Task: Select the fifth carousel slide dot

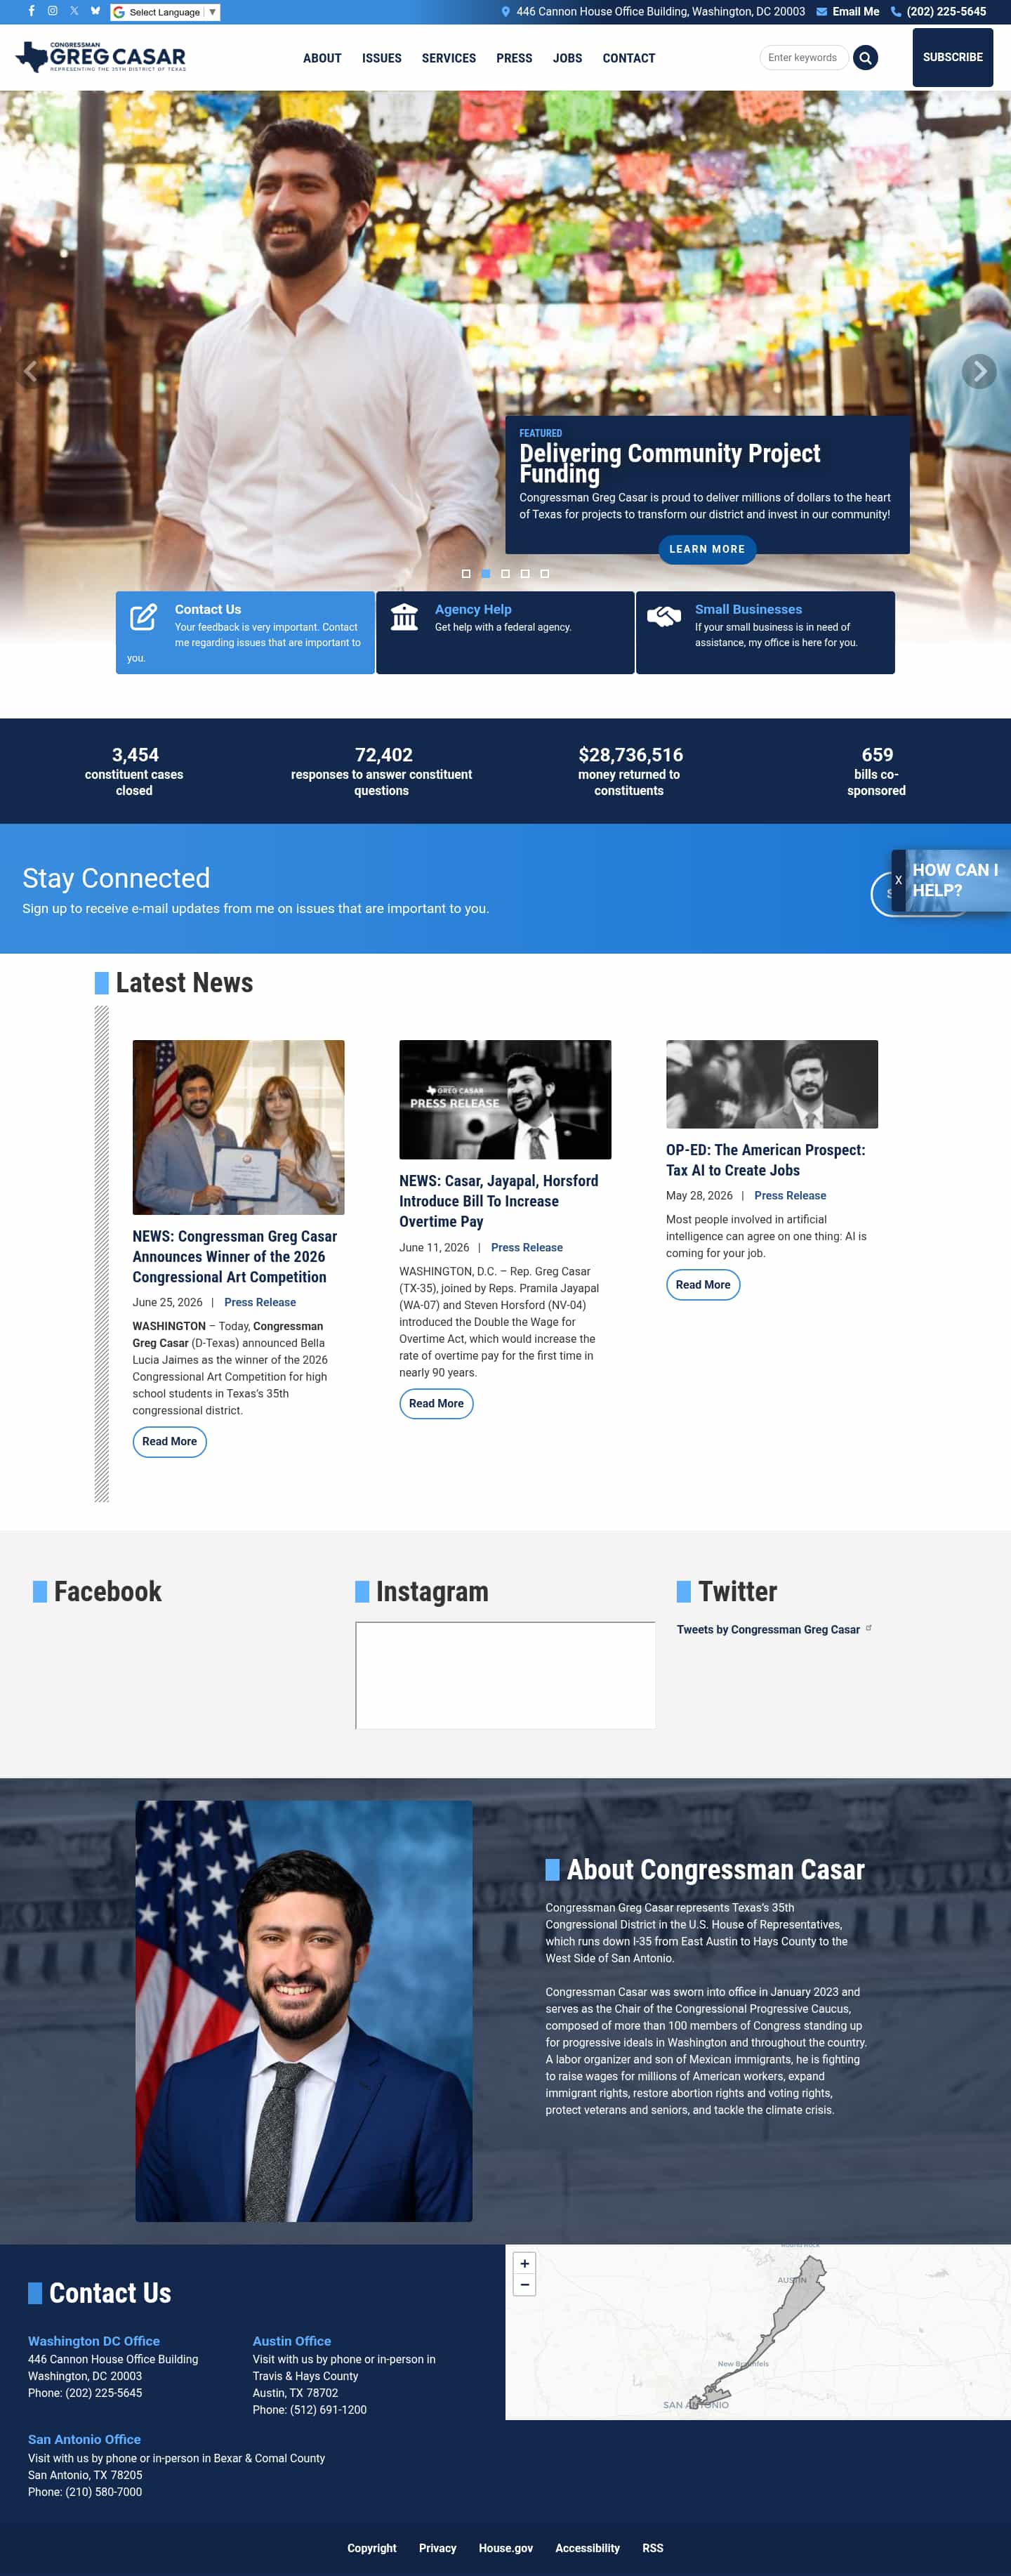Action: click(545, 574)
